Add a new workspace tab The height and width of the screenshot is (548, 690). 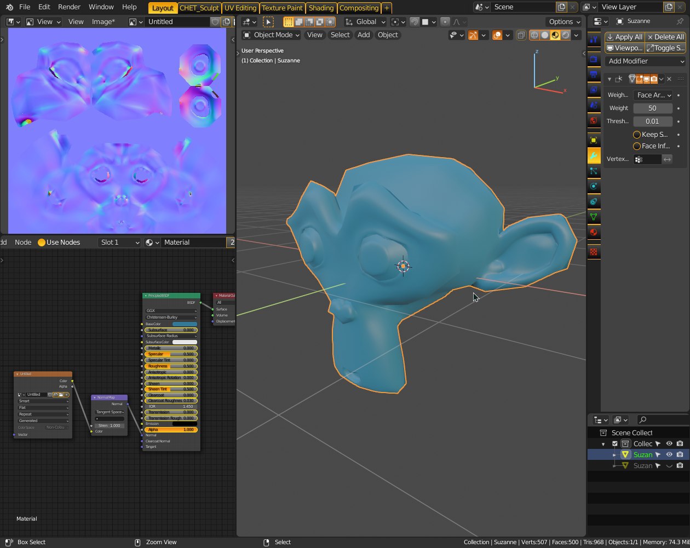click(387, 8)
